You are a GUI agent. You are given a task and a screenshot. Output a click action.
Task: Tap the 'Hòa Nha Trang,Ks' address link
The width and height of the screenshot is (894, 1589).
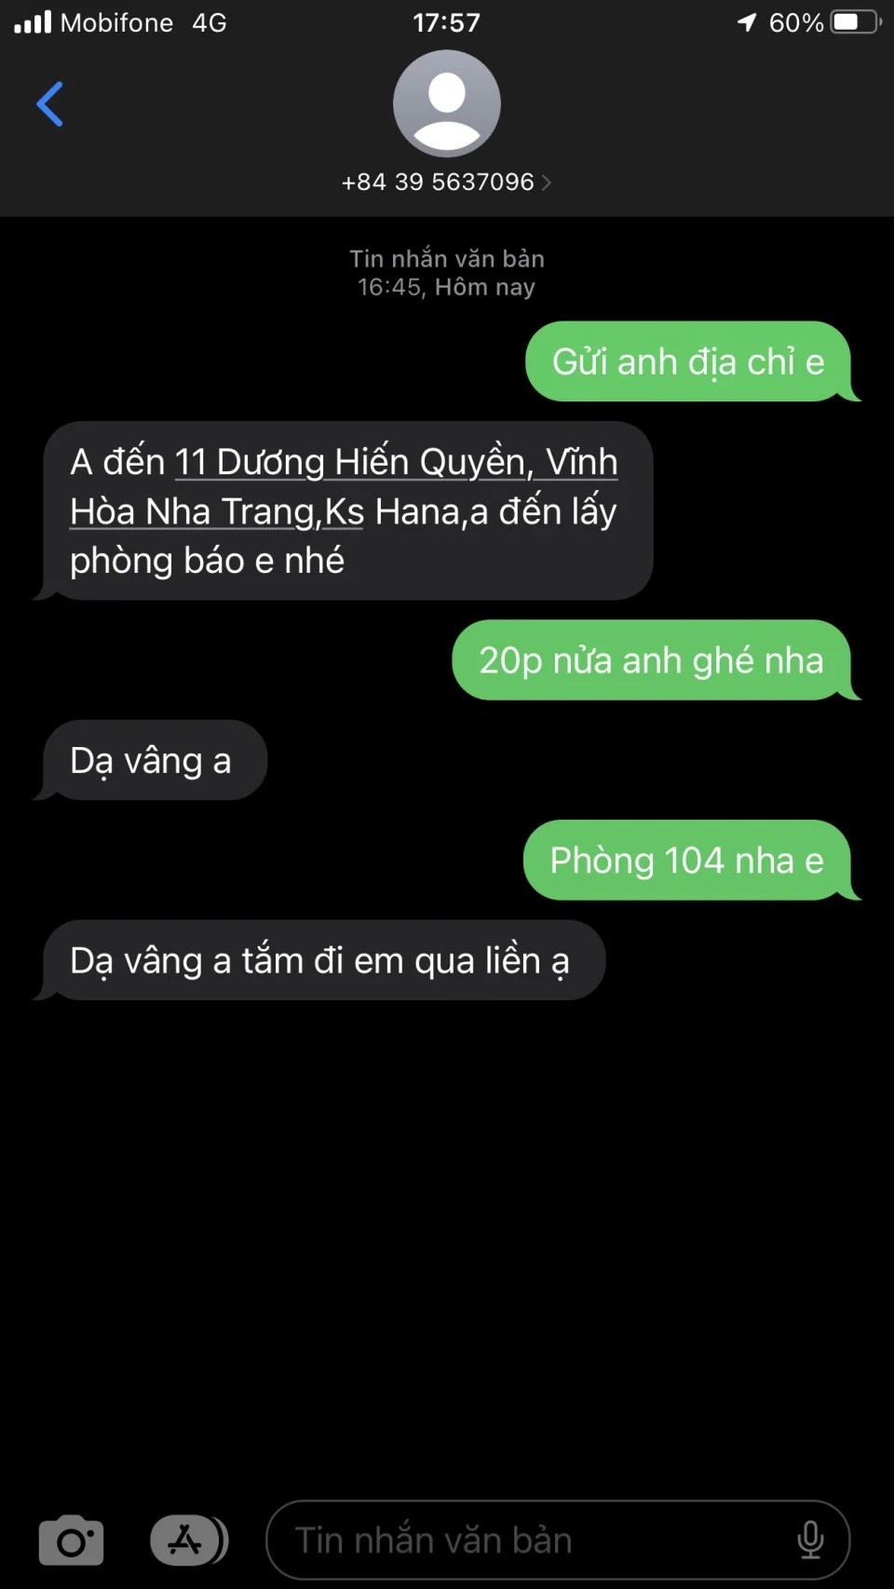tap(217, 511)
